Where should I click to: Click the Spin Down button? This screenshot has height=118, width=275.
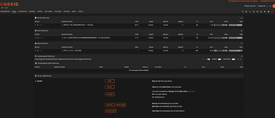(121, 105)
